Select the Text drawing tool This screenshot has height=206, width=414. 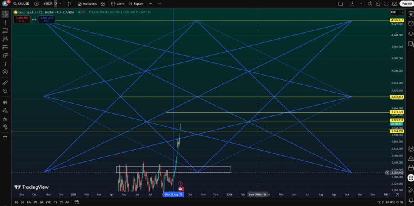pyautogui.click(x=5, y=64)
